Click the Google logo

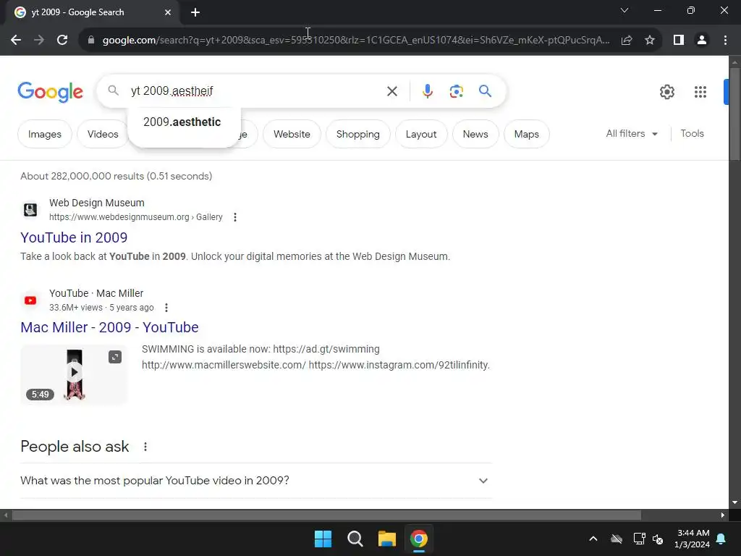coord(50,92)
